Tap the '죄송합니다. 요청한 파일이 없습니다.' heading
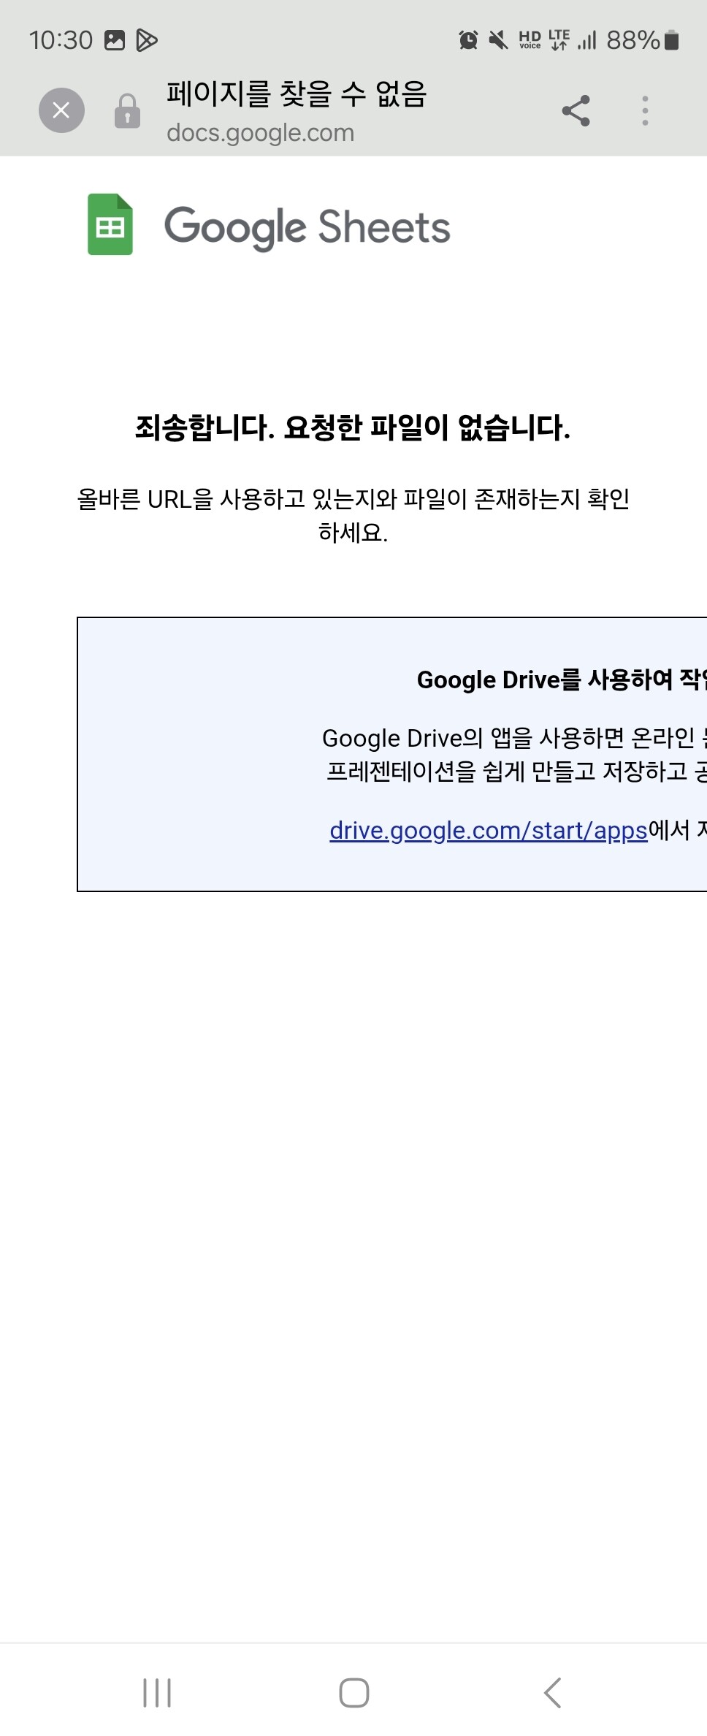Screen dimensions: 707x1736 point(353,427)
